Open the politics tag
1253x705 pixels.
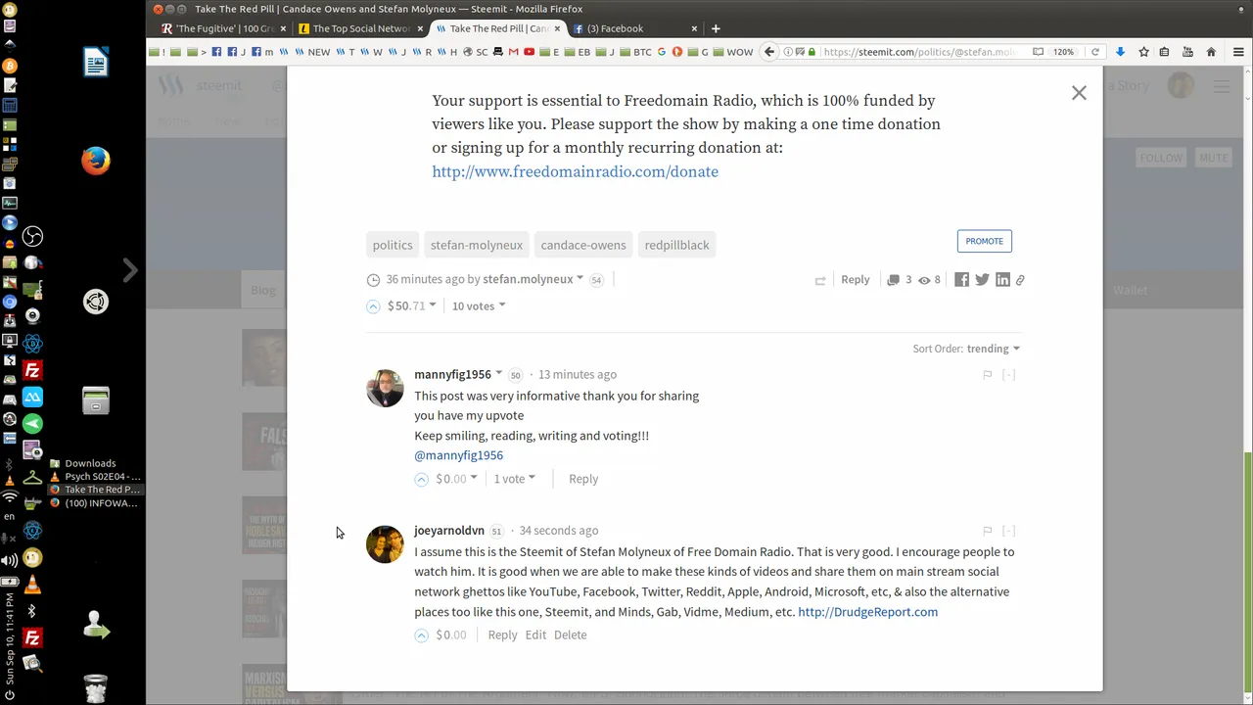click(393, 245)
